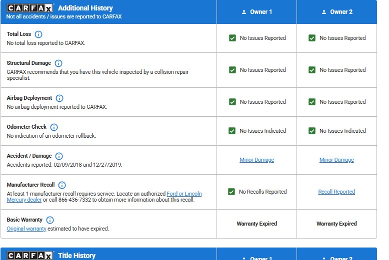Click the CARFAX logo beside Title History
The image size is (389, 260).
pos(29,256)
